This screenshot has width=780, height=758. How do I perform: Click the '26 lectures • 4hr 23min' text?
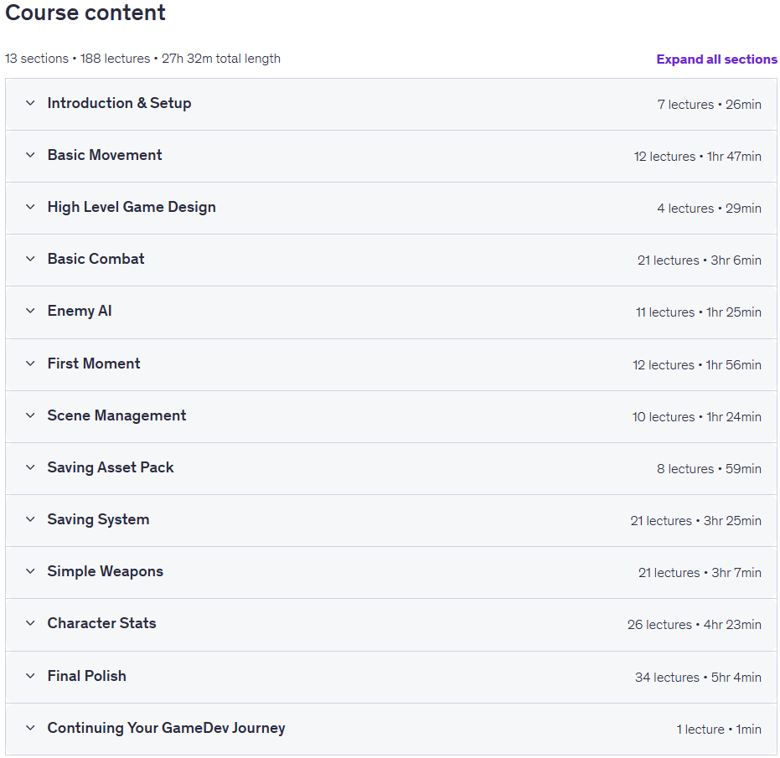[695, 624]
